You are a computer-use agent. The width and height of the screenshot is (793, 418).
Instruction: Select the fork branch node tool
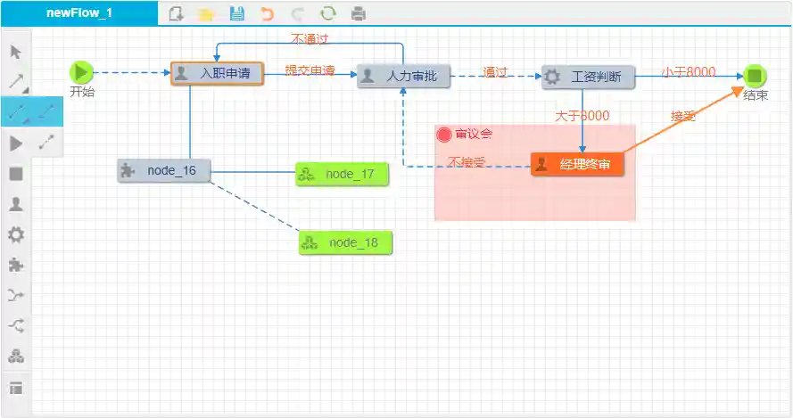(x=16, y=326)
